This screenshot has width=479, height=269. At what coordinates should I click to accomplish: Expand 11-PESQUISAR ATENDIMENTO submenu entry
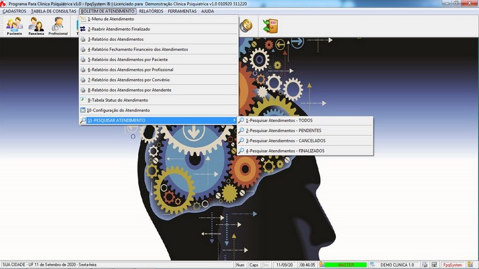(159, 121)
